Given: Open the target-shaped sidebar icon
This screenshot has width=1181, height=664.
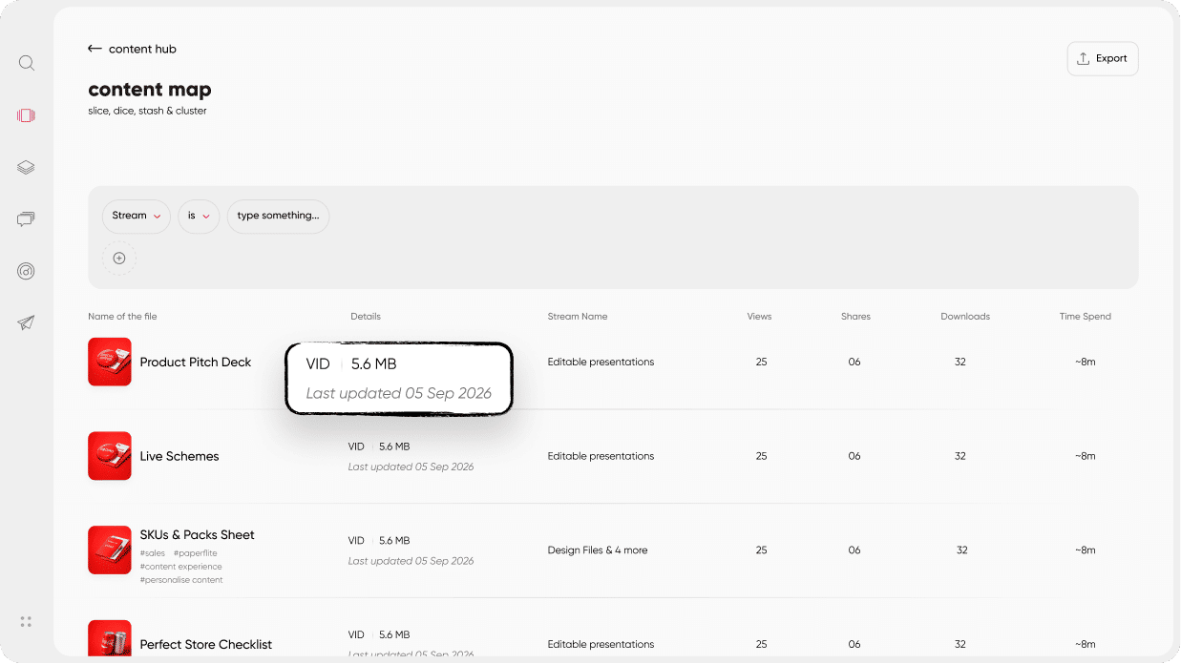Looking at the screenshot, I should (x=26, y=271).
